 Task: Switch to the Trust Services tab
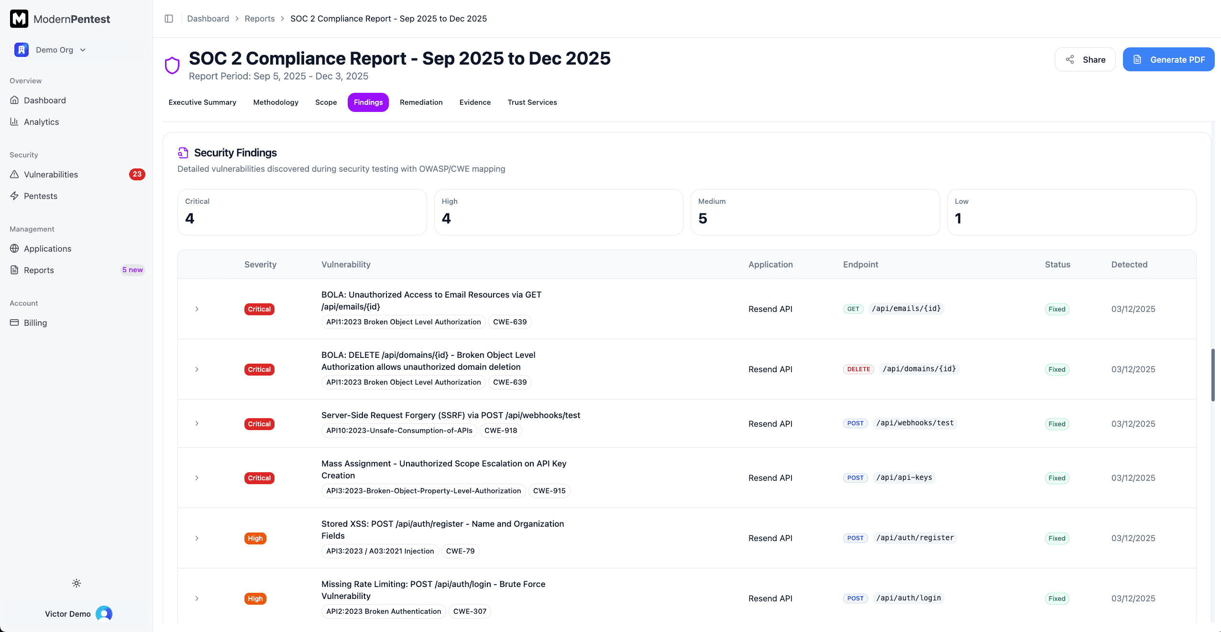coord(532,102)
